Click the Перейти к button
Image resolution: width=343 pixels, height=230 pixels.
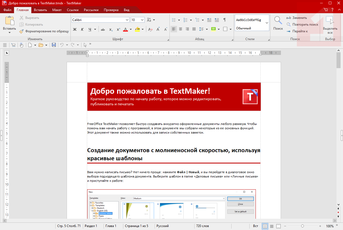click(x=297, y=31)
